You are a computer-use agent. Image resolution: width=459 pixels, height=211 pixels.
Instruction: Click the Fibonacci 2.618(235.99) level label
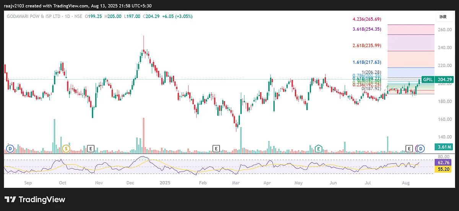(367, 46)
